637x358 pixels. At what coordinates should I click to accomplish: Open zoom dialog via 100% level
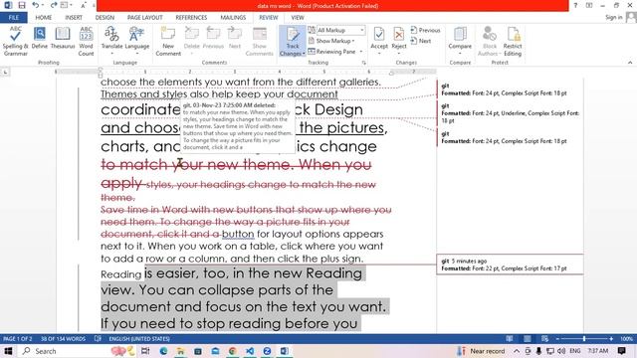click(626, 338)
